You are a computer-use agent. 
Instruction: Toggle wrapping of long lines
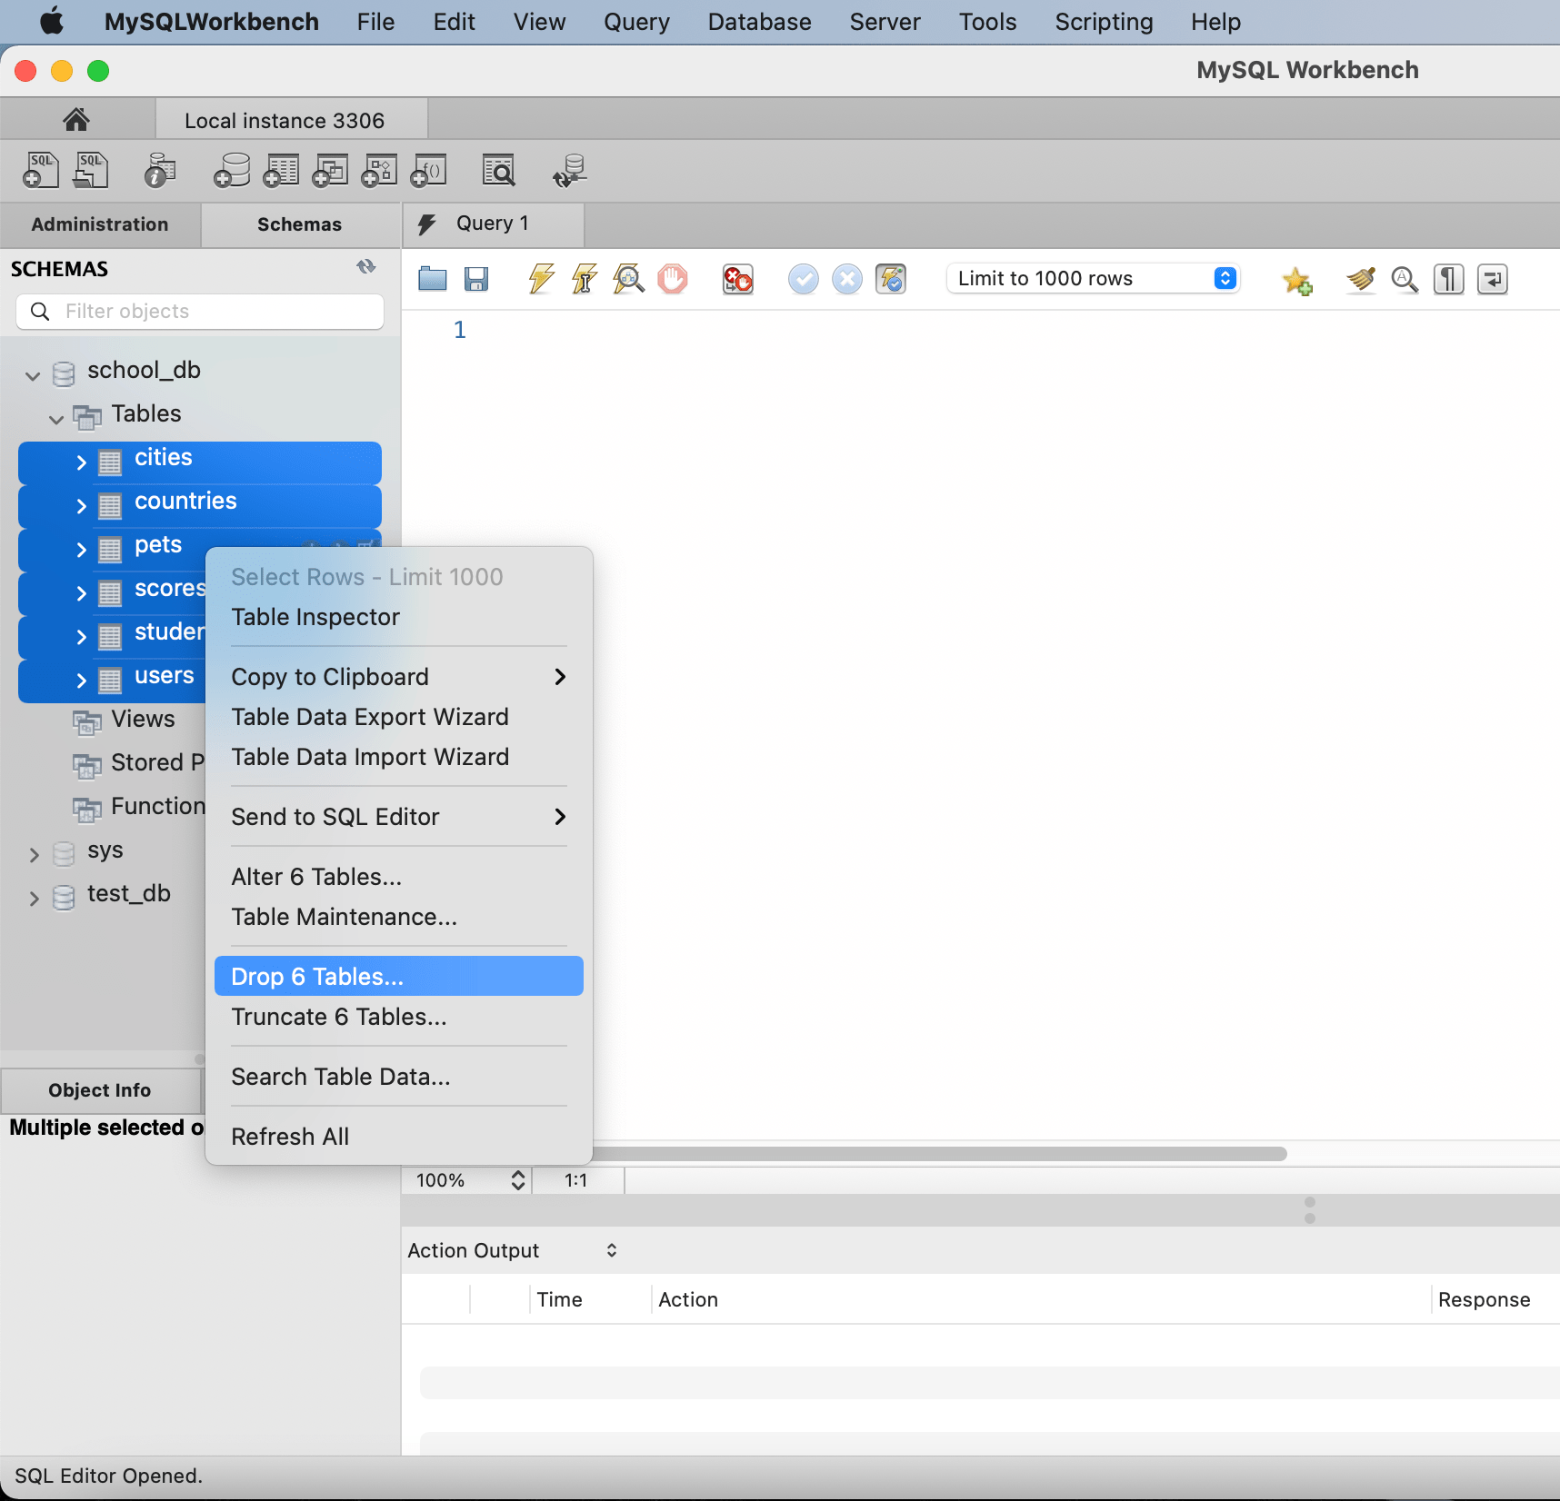pos(1493,279)
